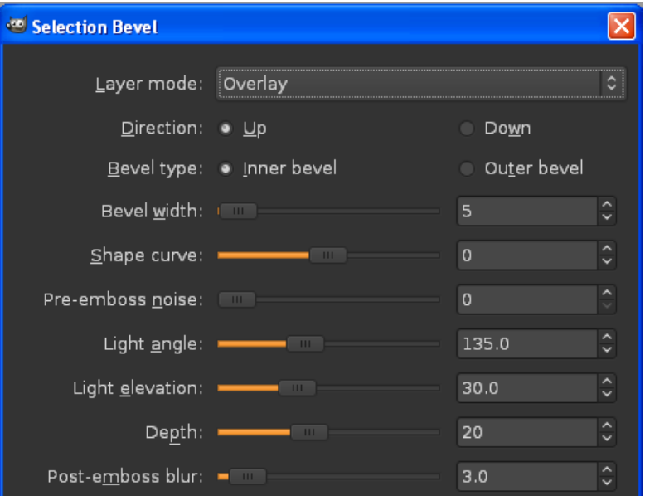Choose the Inner bevel type
The image size is (645, 496).
(x=225, y=168)
